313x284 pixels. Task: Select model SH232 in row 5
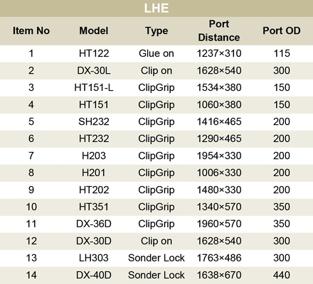pyautogui.click(x=94, y=121)
